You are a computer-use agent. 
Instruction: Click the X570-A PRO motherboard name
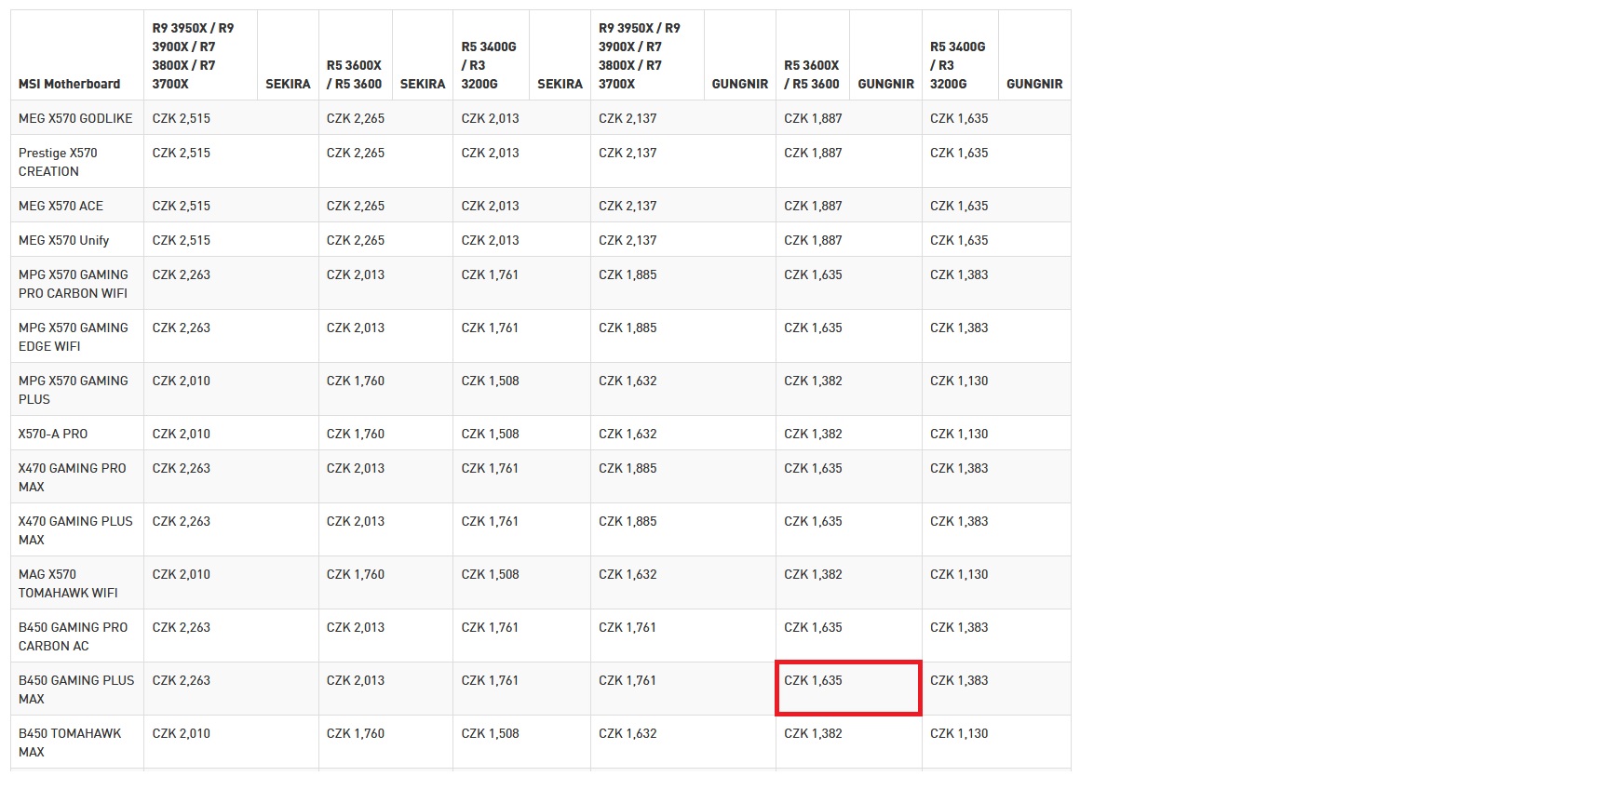click(53, 434)
